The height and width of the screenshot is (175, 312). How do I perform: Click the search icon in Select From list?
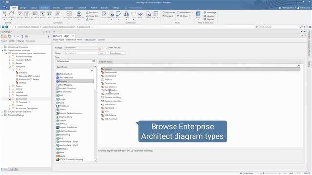(92, 70)
